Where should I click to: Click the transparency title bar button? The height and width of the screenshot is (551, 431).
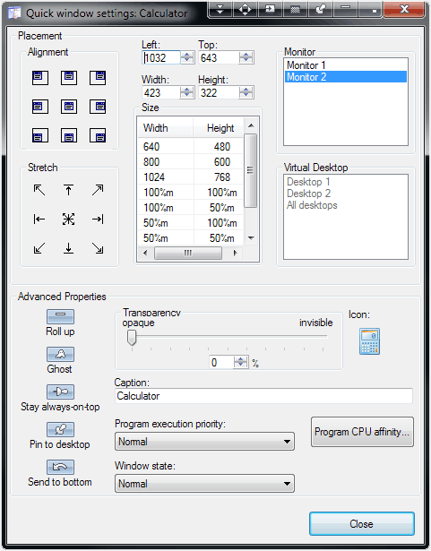point(296,9)
